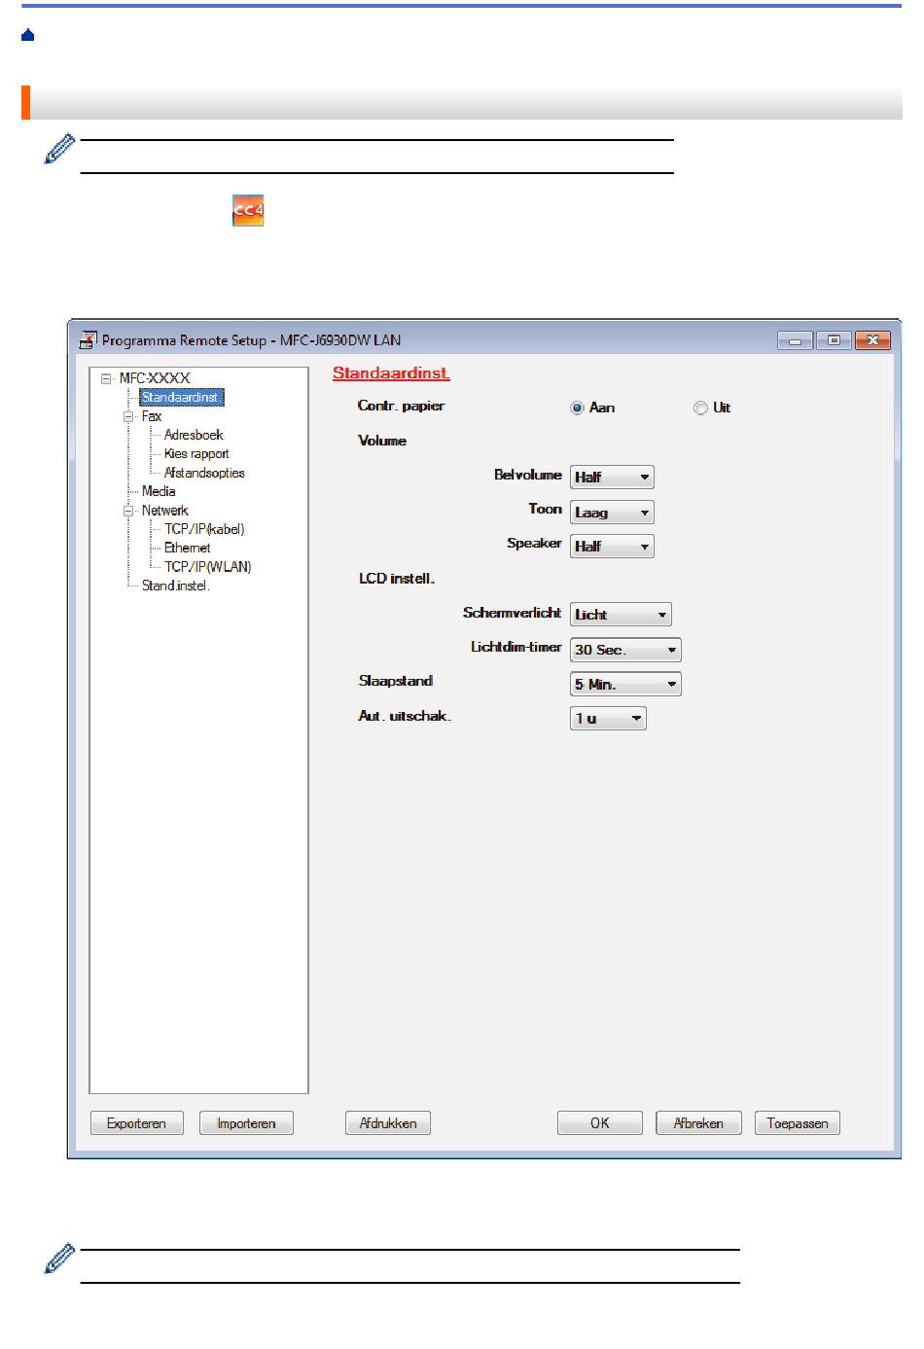Open the Toon dropdown

click(612, 513)
